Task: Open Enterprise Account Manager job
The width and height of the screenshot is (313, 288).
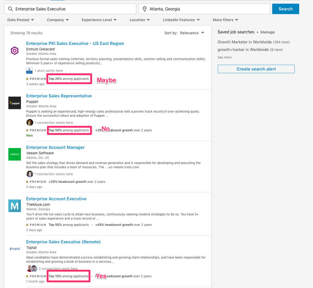Action: point(55,147)
